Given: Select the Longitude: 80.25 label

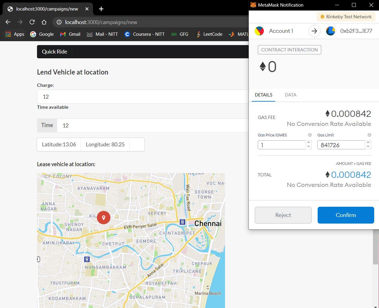Looking at the screenshot, I should (x=105, y=144).
